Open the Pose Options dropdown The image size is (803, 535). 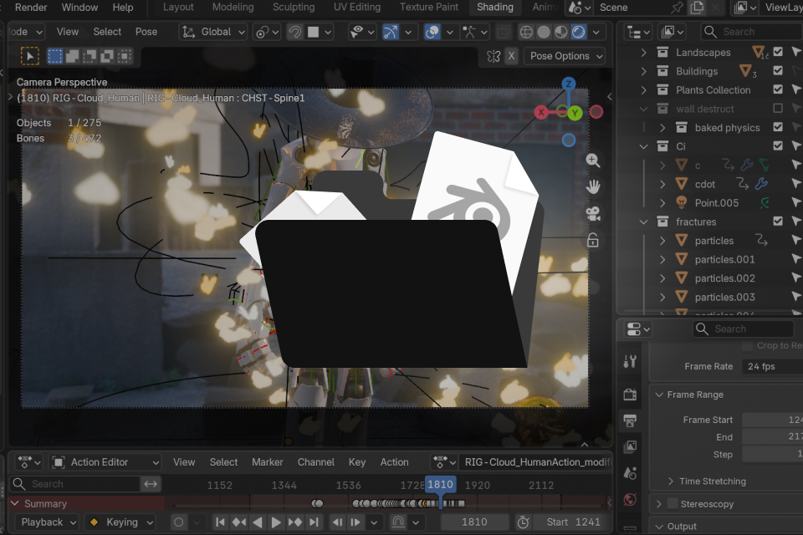coord(565,56)
